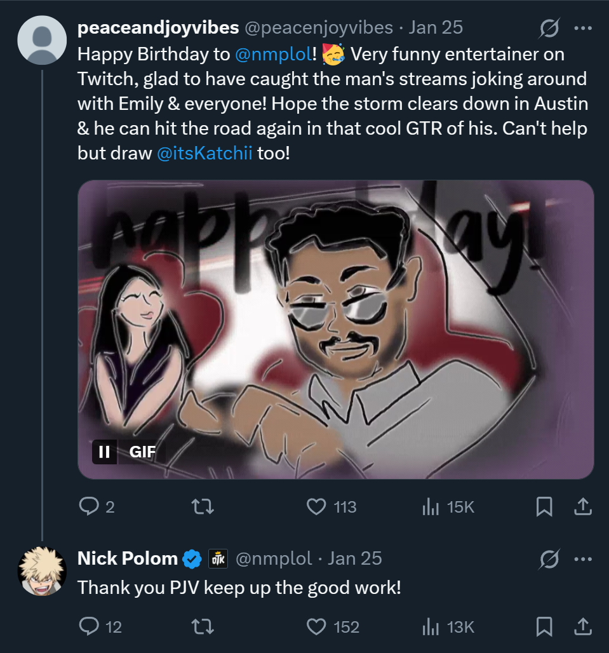Reply to peaceandjoyvibes' birthday tweet
The image size is (609, 653).
[88, 506]
